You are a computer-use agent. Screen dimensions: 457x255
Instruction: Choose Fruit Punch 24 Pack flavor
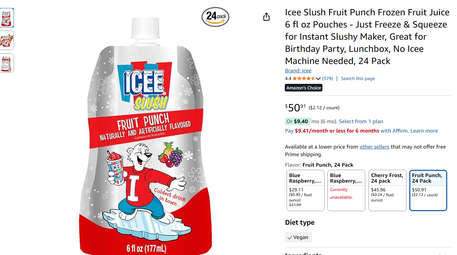428,190
